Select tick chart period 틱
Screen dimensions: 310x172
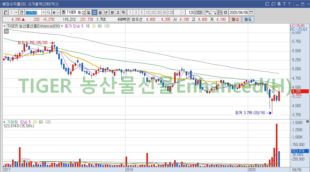(x=123, y=12)
